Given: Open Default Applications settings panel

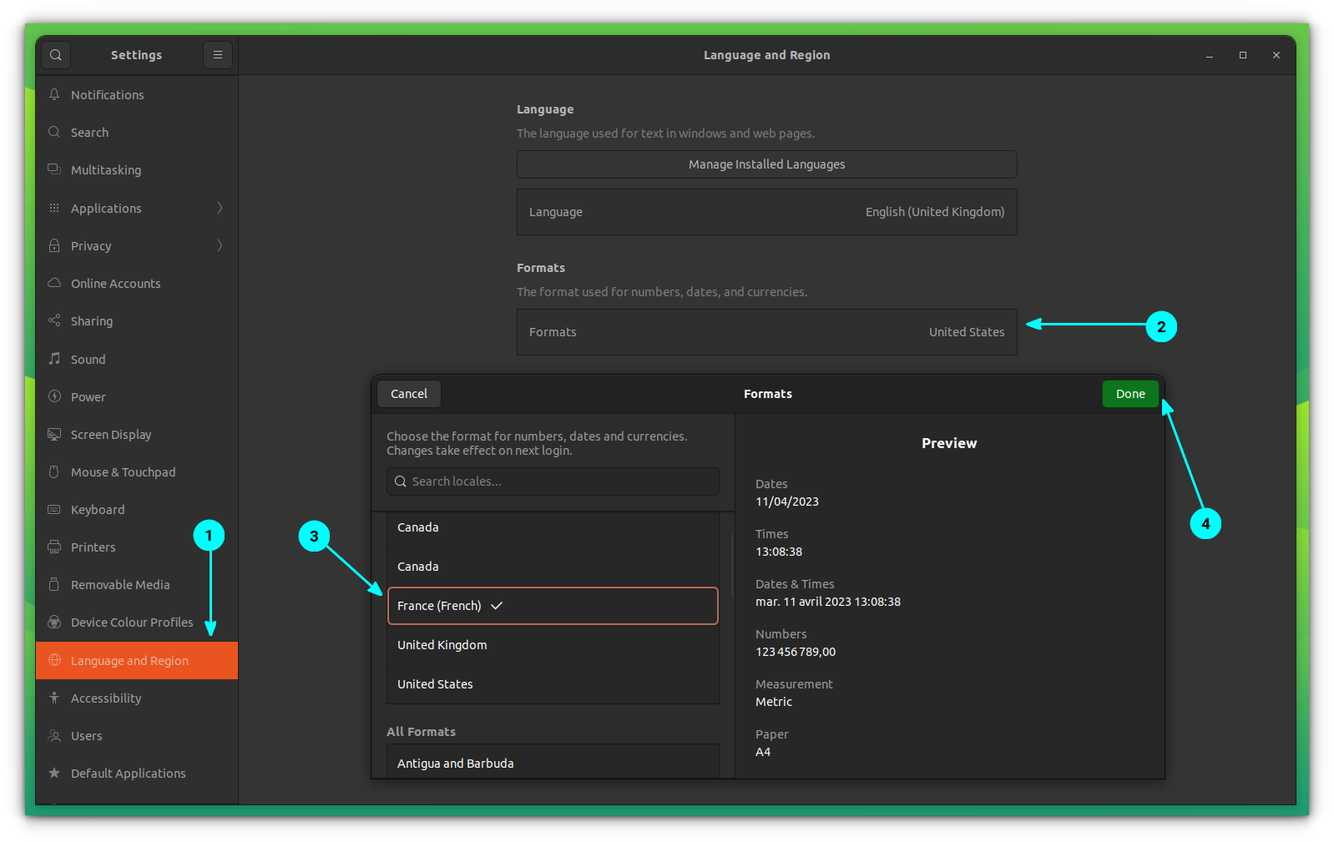Looking at the screenshot, I should [137, 773].
